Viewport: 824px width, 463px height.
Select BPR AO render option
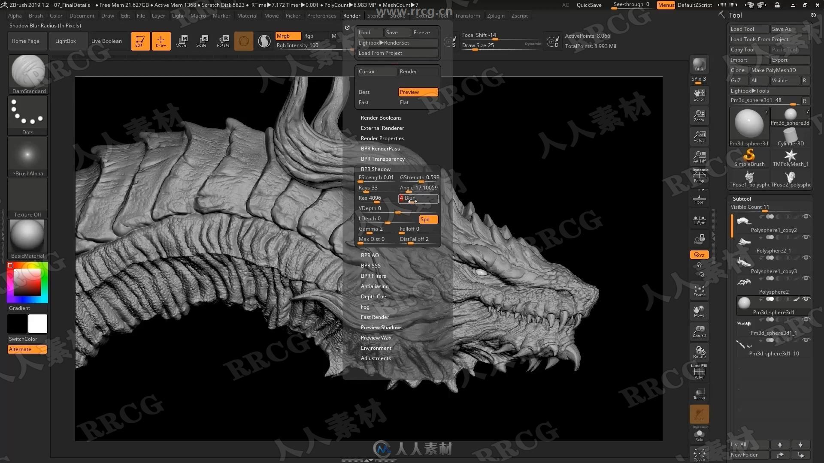(x=369, y=255)
